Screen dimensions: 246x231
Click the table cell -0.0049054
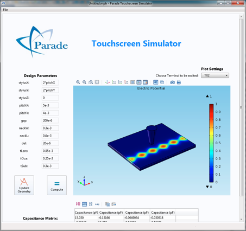[137, 218]
